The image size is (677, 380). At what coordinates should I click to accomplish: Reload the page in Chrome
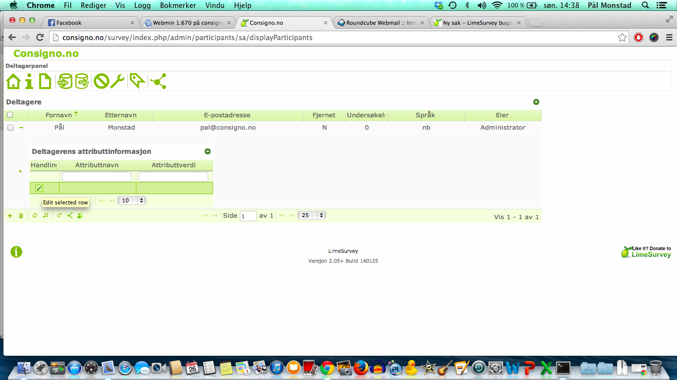coord(40,38)
